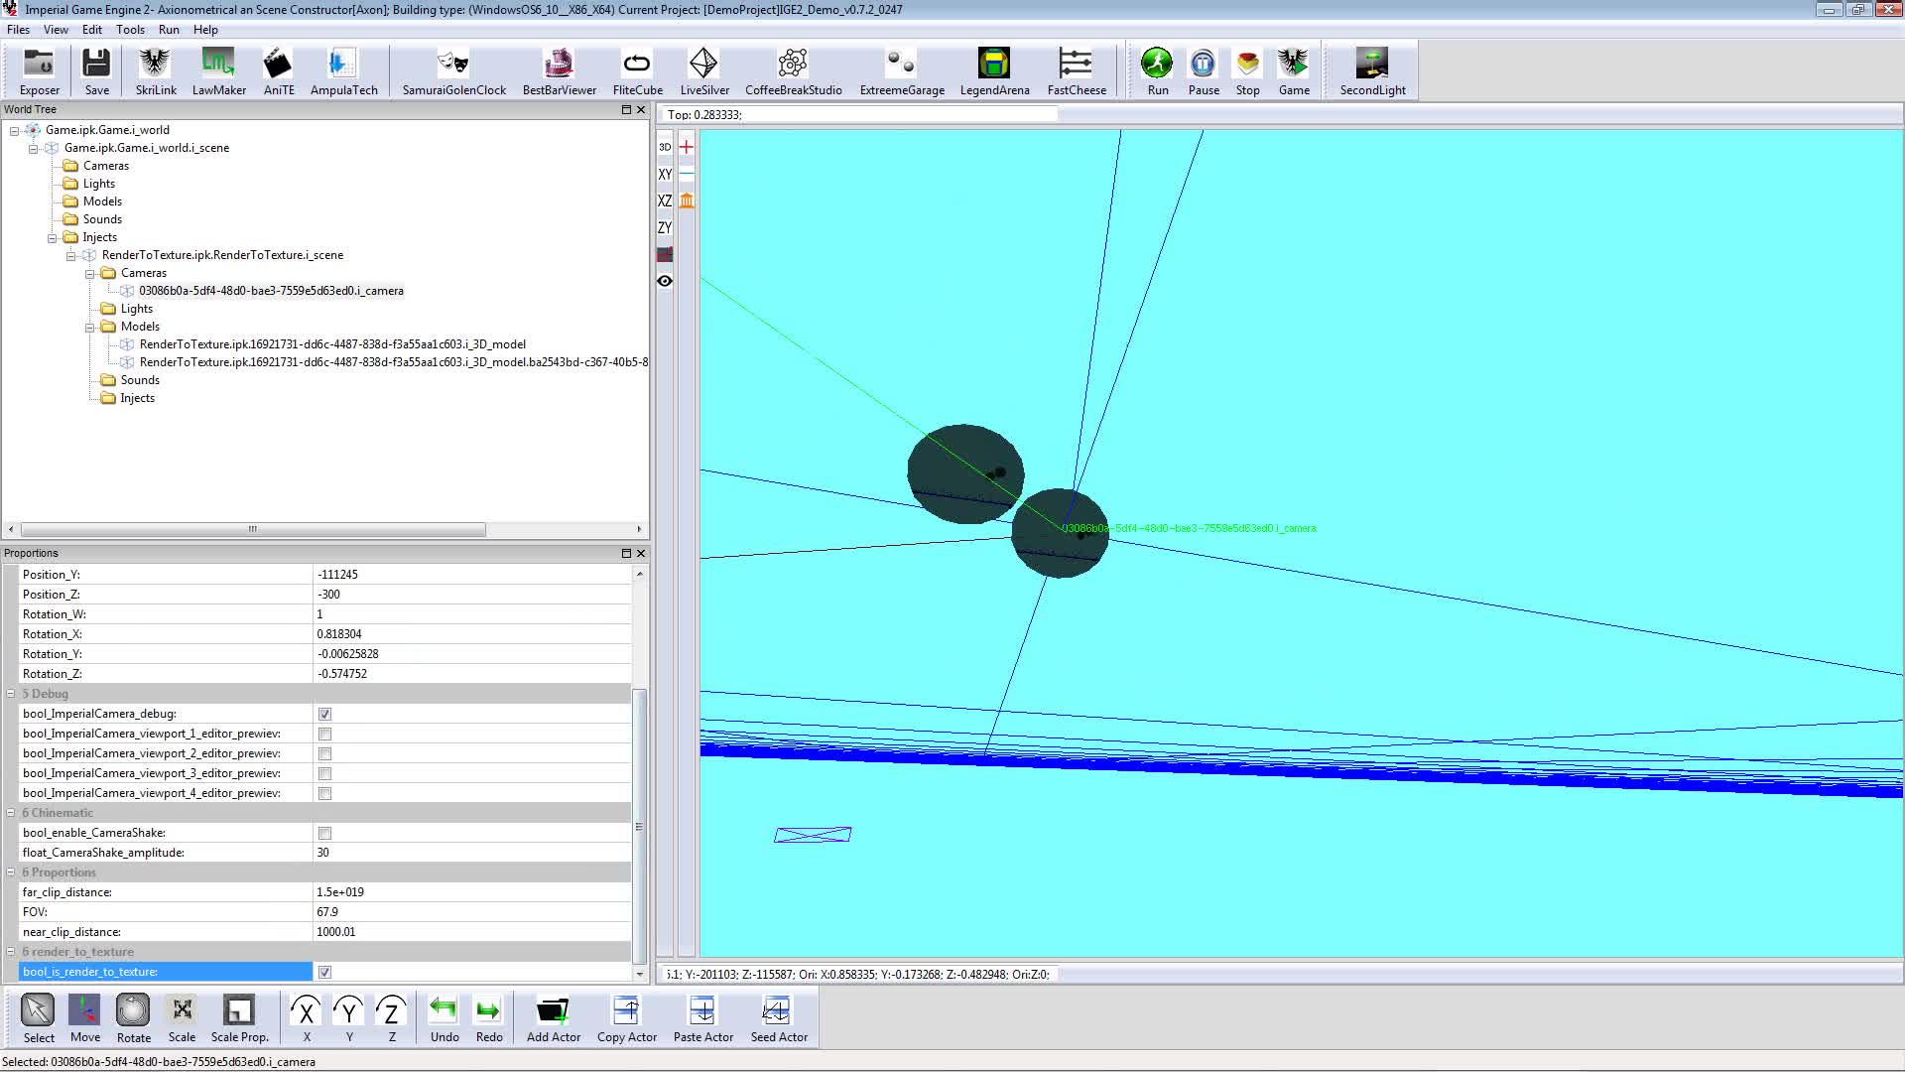This screenshot has width=1905, height=1072.
Task: Open the Files menu
Action: point(18,30)
